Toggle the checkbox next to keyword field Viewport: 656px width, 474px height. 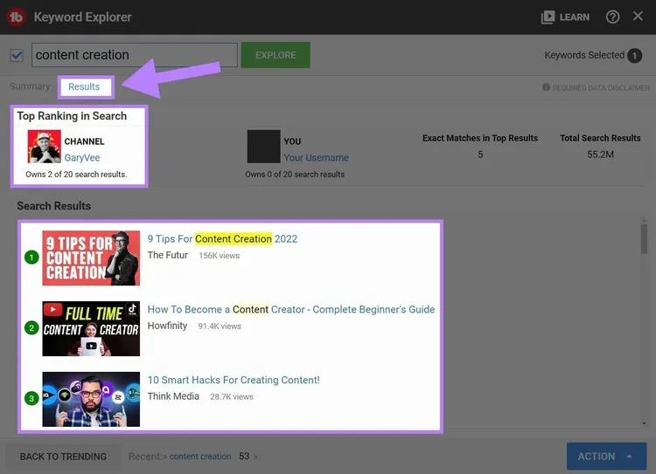pyautogui.click(x=17, y=55)
